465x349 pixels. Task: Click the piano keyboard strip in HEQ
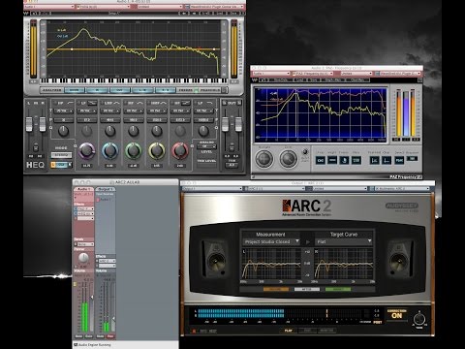[x=134, y=80]
